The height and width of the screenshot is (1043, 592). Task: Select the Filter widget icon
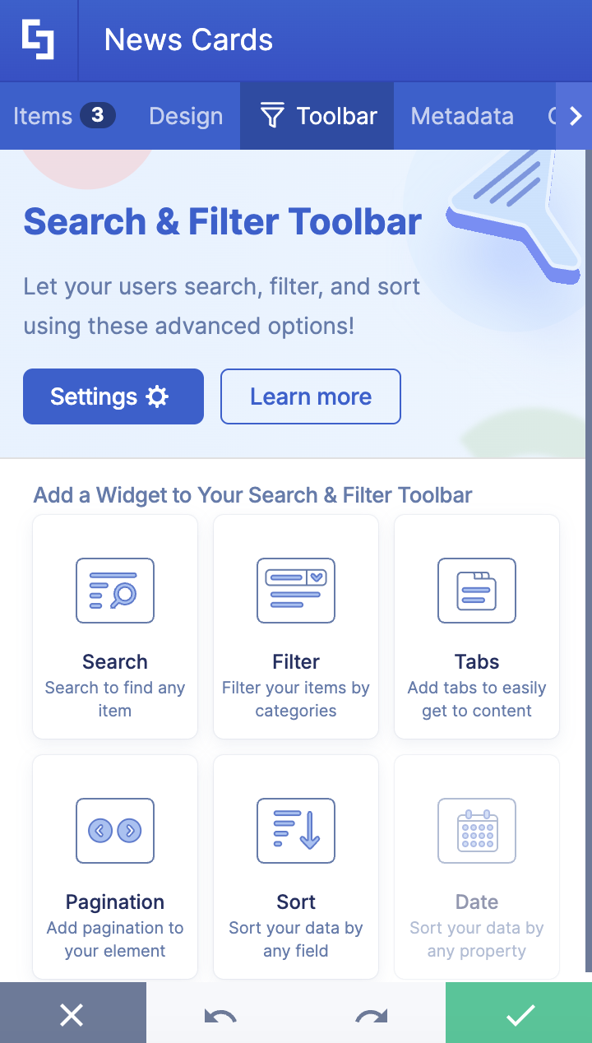pos(295,591)
